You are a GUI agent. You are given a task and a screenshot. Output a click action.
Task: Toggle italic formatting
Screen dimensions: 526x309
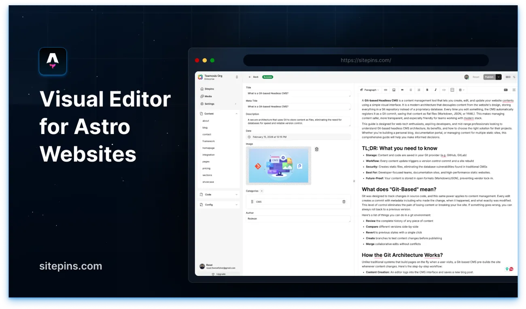click(436, 90)
